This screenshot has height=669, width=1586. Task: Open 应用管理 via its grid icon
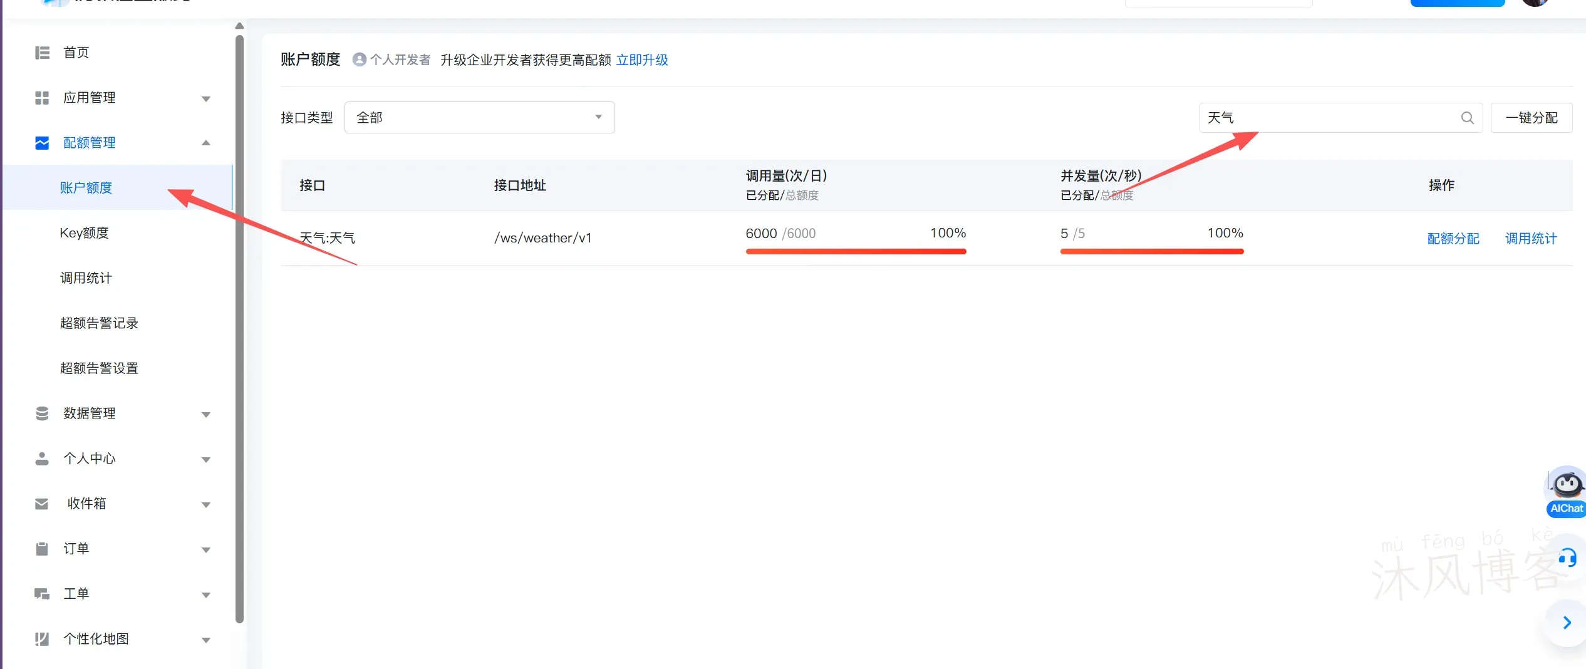click(41, 98)
